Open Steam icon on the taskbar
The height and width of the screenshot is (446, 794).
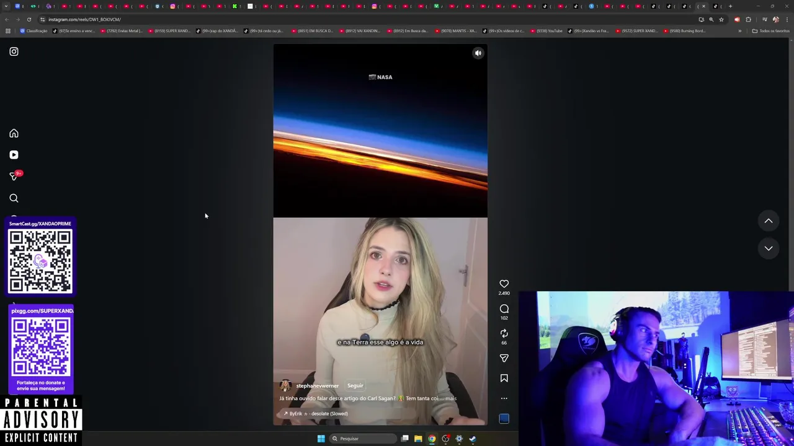pos(472,439)
